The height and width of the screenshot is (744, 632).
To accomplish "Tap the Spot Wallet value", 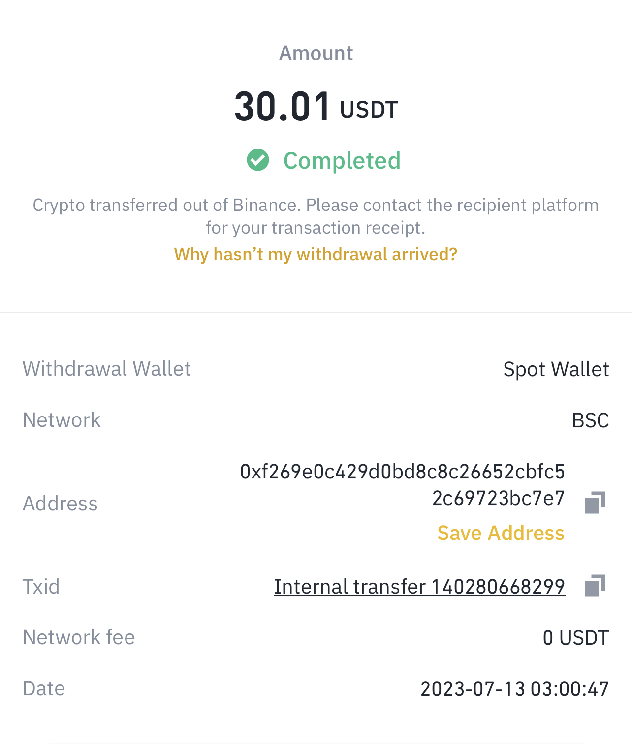I will point(556,369).
